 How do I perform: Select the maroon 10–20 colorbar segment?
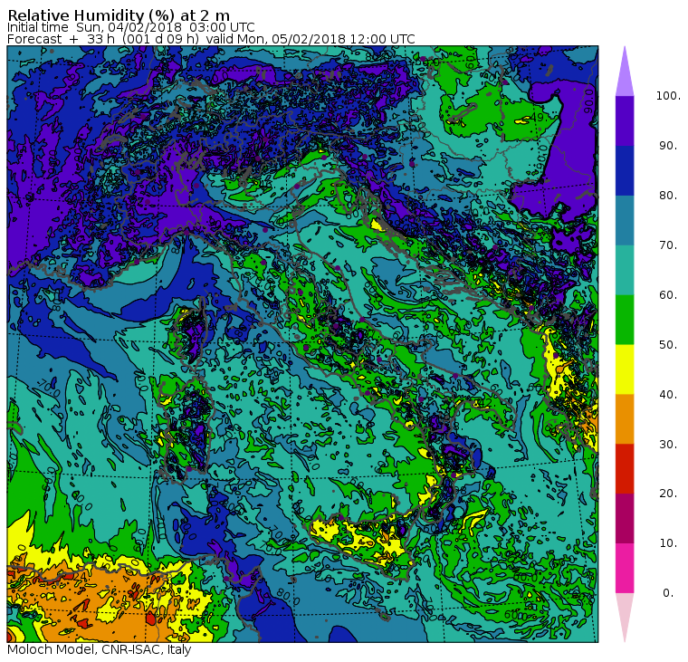tap(625, 518)
